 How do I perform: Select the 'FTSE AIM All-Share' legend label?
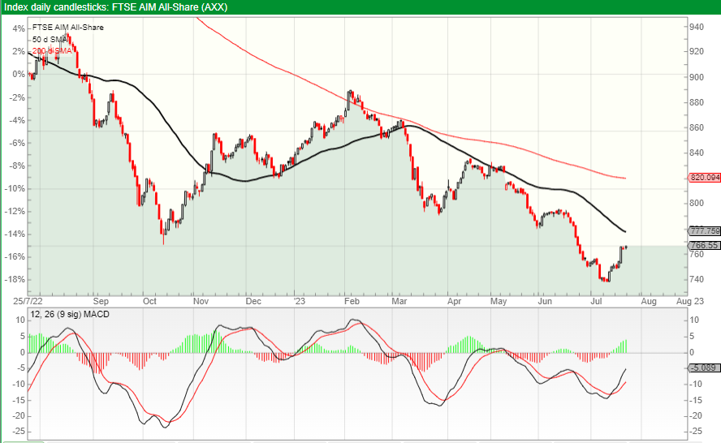coord(68,28)
